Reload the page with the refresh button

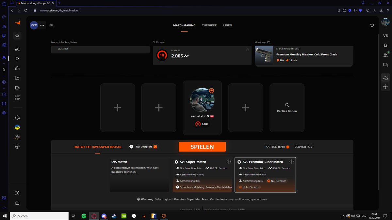pyautogui.click(x=25, y=10)
